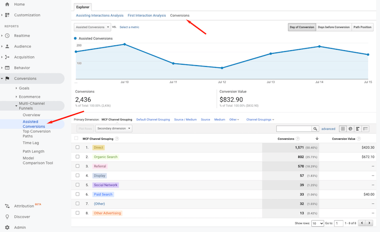Screen dimensions: 380x232
Task: Select Days before Conversion view
Action: coord(334,27)
